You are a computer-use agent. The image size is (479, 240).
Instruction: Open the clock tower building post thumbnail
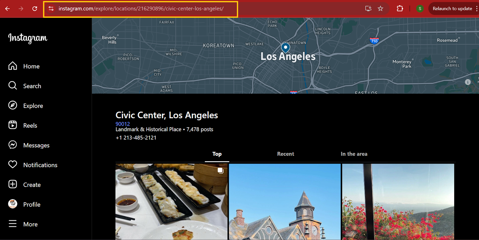[x=285, y=202]
